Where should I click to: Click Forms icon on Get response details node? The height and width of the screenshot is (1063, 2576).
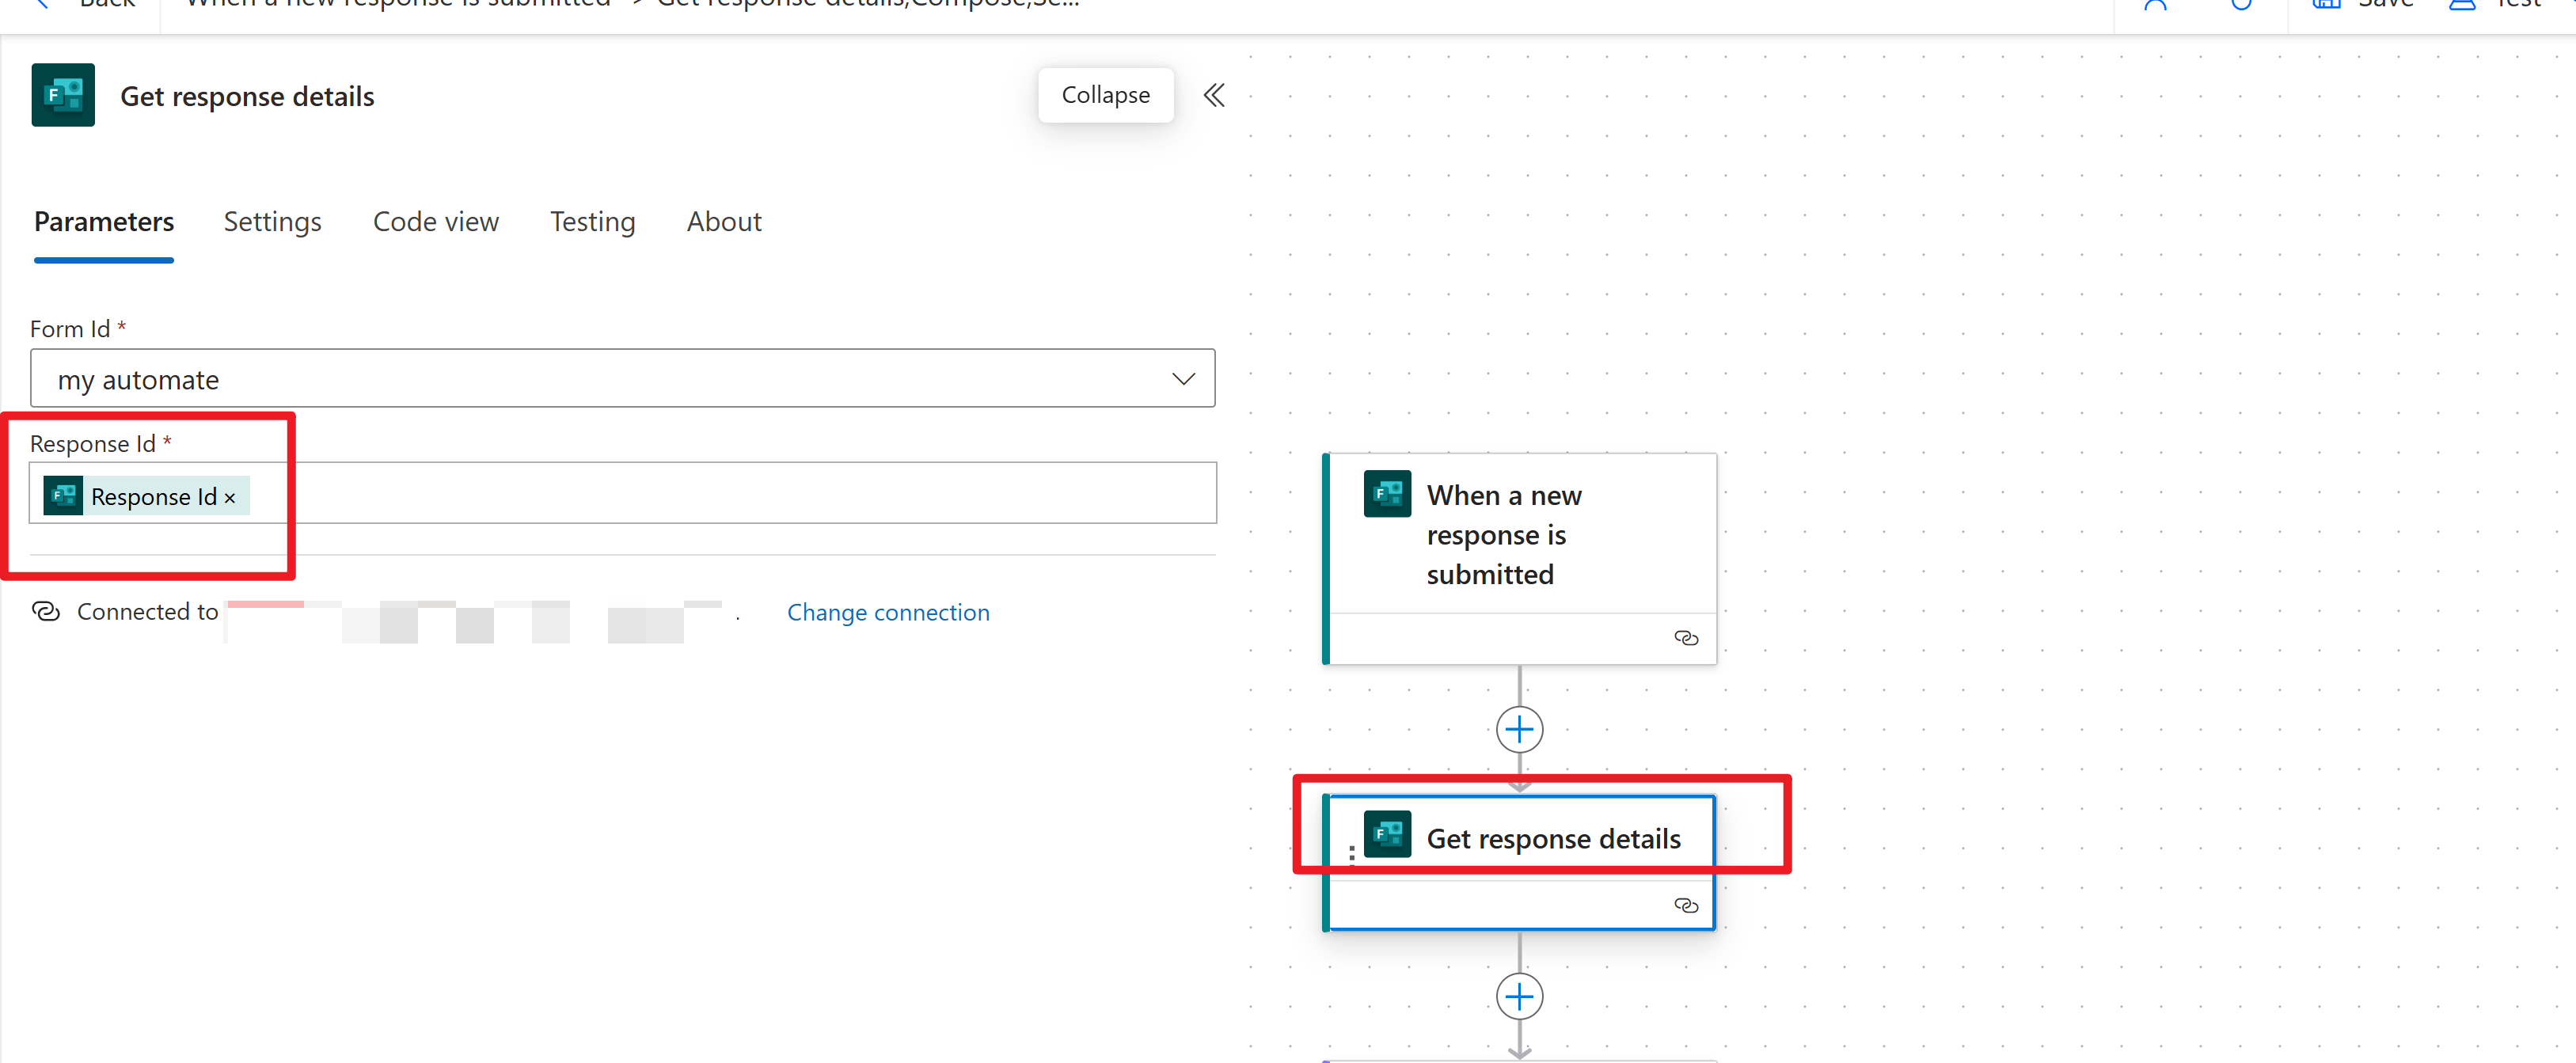(x=1387, y=834)
